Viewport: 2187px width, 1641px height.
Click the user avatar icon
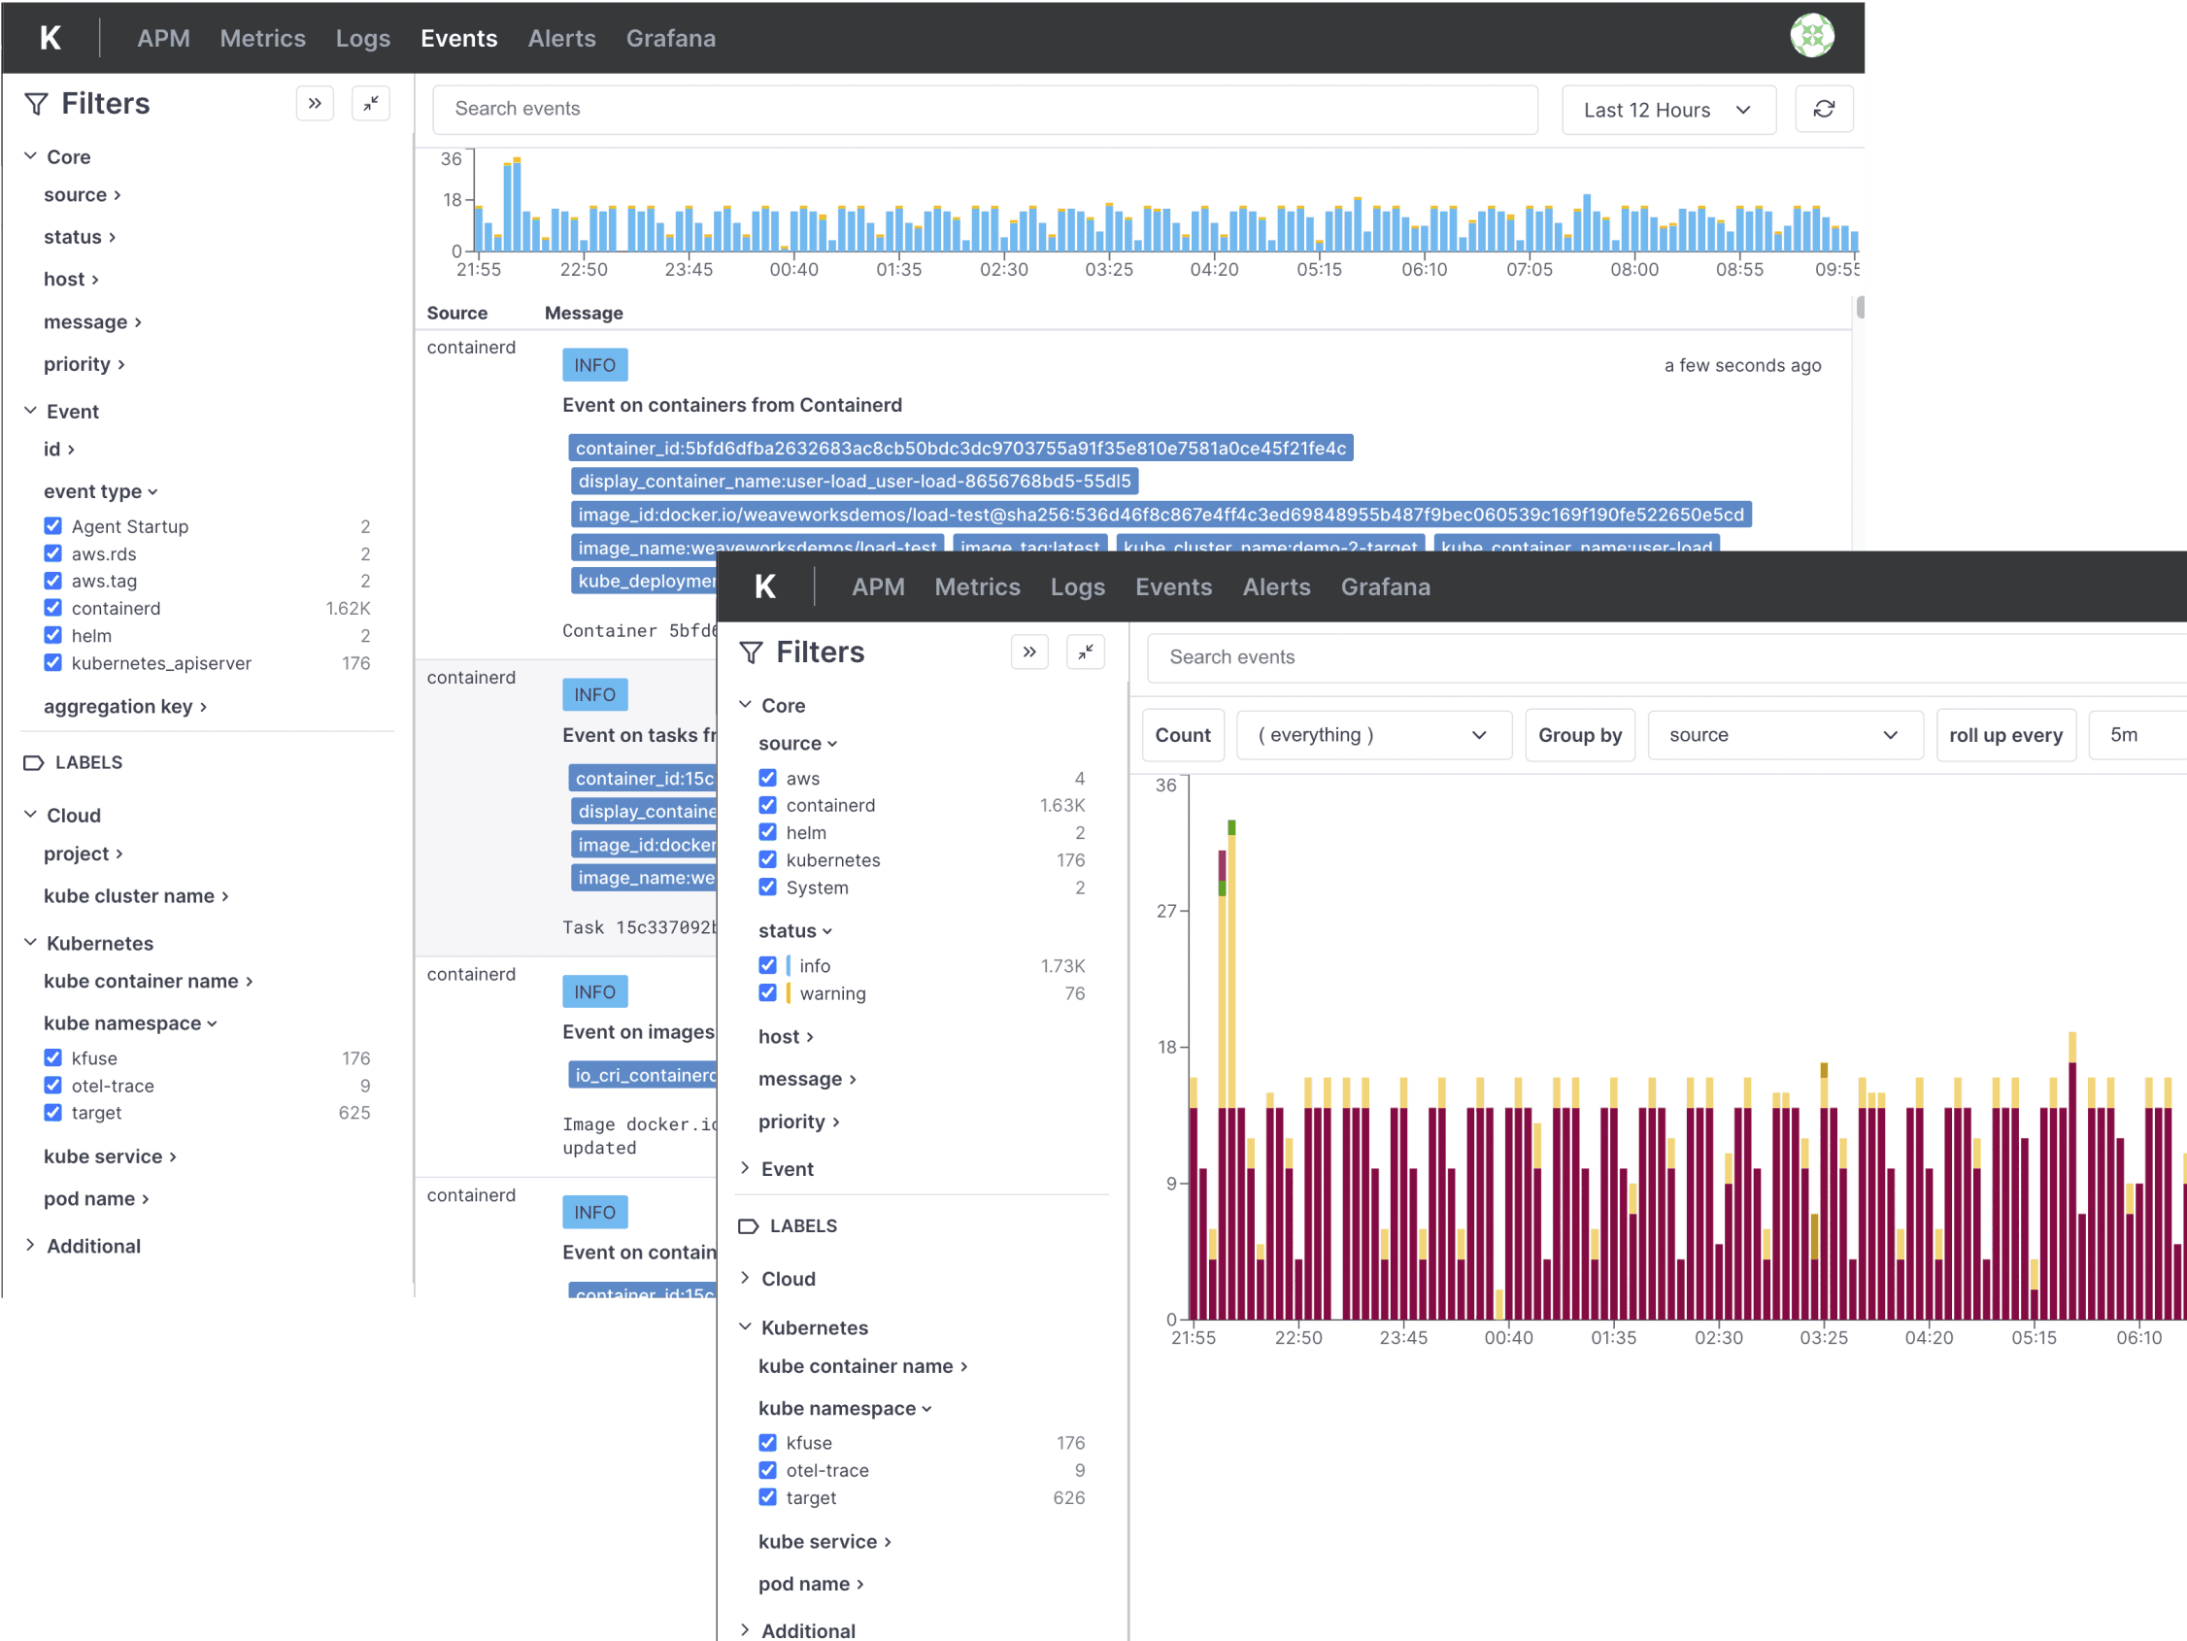[1811, 37]
